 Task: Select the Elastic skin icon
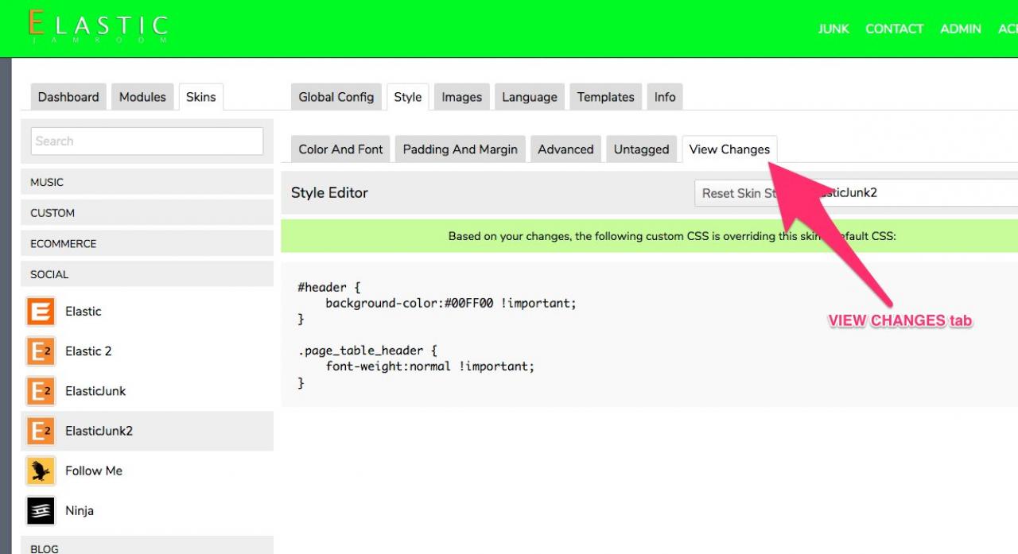tap(41, 312)
